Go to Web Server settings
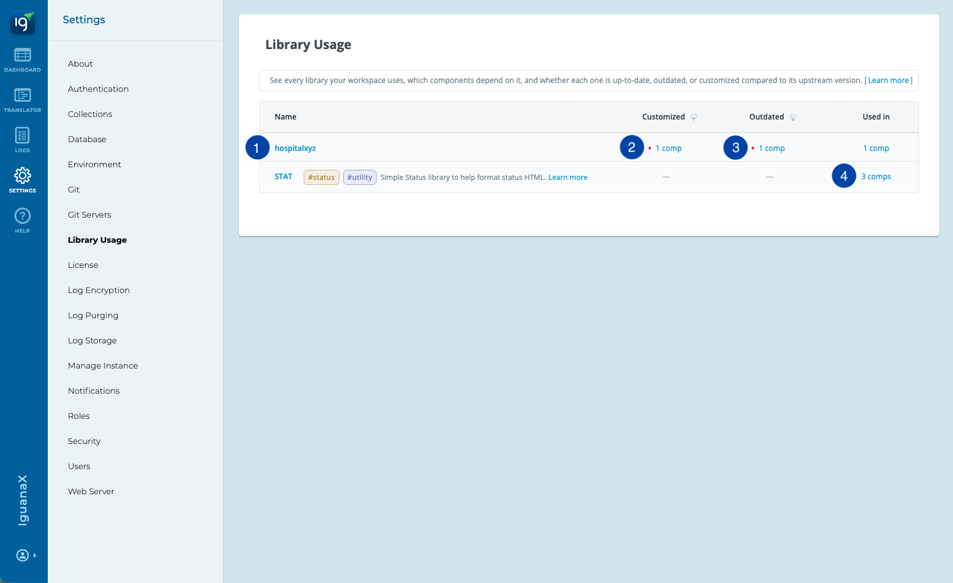Viewport: 953px width, 583px height. coord(91,492)
